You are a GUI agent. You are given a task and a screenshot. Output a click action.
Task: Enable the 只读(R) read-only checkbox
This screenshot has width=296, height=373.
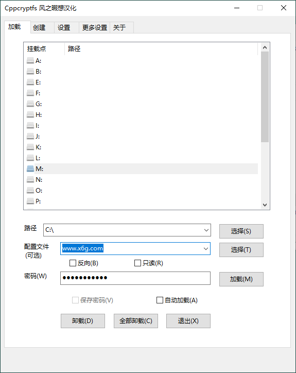coord(137,263)
